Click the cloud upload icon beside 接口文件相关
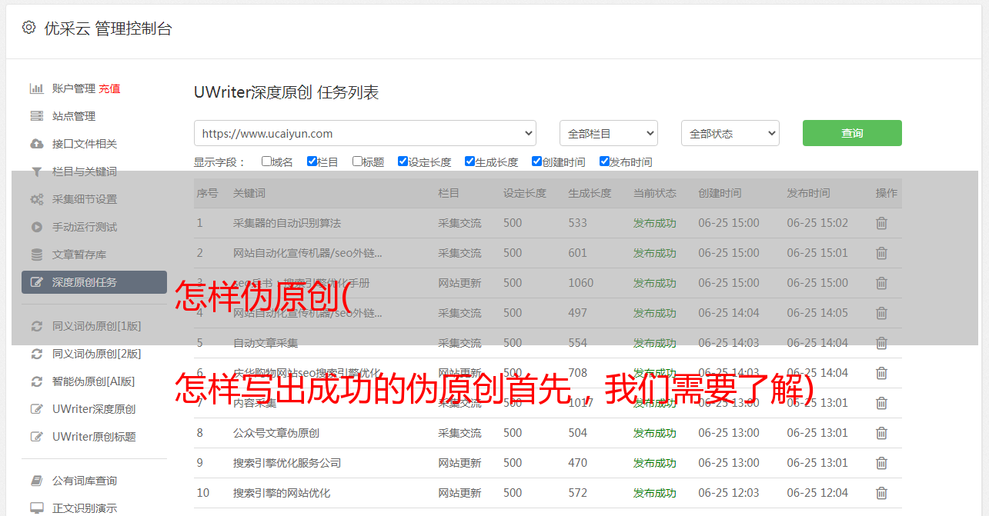The width and height of the screenshot is (989, 516). 36,144
